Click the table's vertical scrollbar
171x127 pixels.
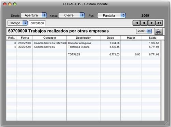162,80
